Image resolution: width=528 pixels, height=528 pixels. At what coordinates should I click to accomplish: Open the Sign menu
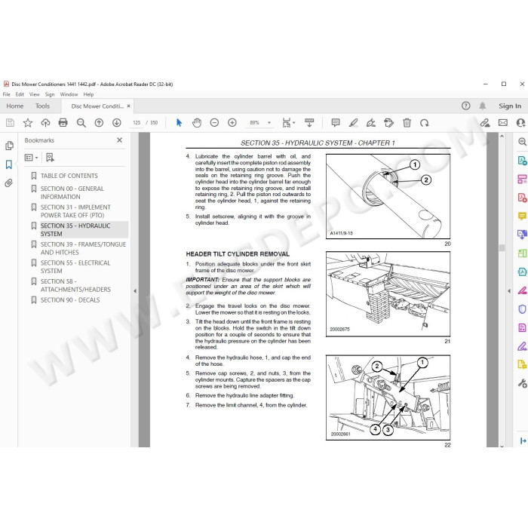[x=50, y=94]
